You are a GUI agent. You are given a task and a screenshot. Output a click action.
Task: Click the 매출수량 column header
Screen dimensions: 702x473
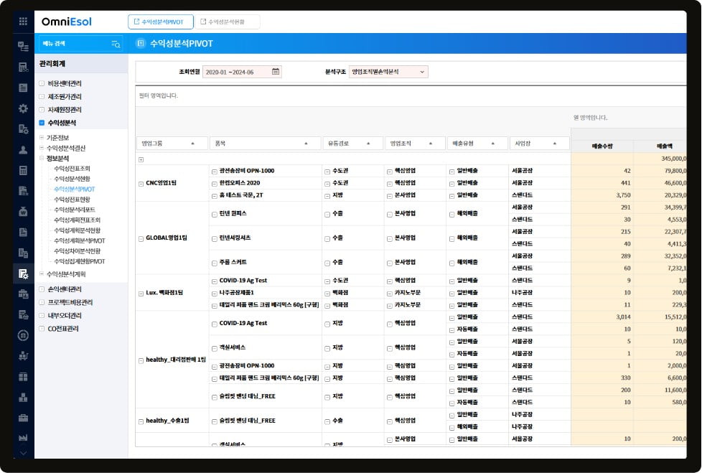pos(602,146)
